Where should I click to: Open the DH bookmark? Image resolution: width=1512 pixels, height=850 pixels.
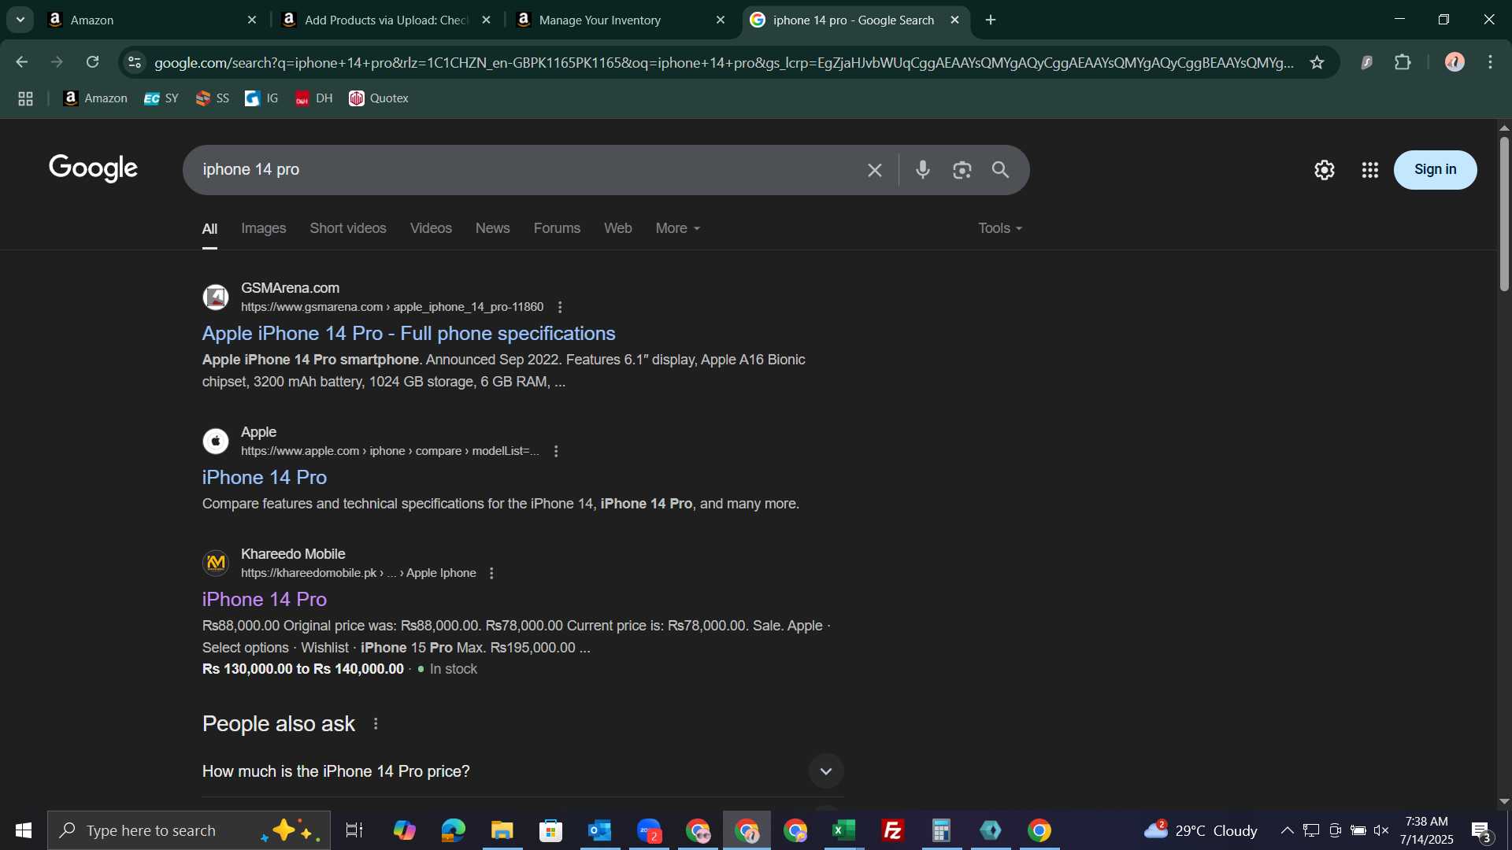pyautogui.click(x=313, y=98)
